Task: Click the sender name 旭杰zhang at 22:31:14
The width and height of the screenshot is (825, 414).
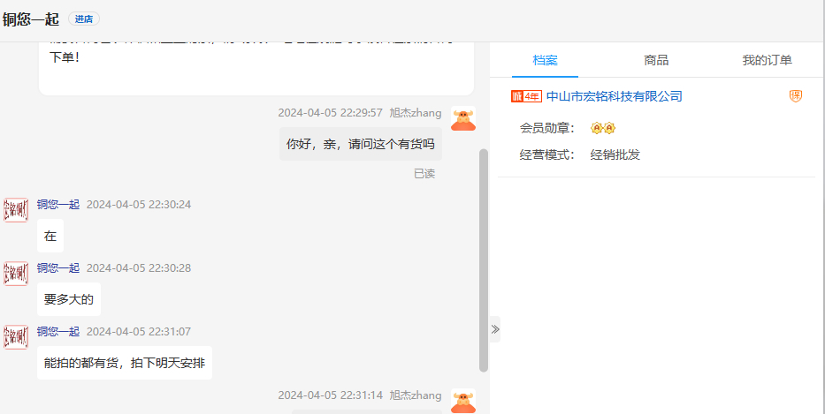Action: click(416, 395)
